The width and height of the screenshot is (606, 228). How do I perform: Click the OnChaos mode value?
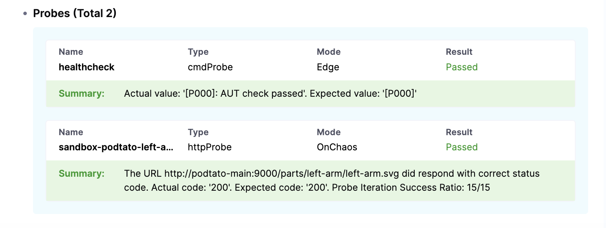337,147
